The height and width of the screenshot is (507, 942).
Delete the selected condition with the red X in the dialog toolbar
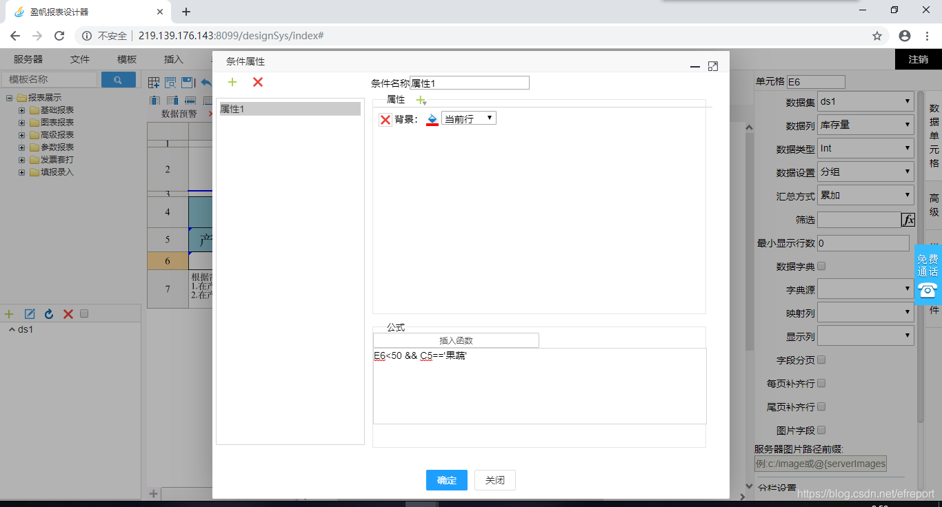coord(258,82)
